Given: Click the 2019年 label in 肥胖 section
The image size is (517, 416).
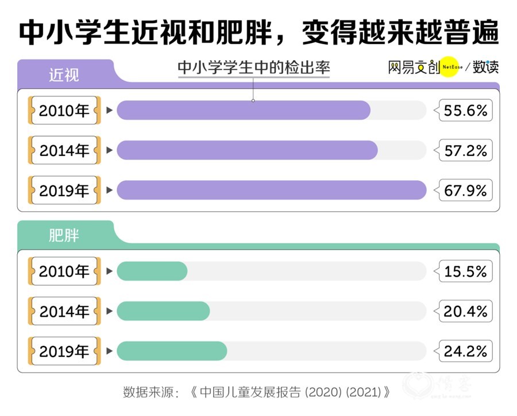Looking at the screenshot, I should [x=64, y=351].
